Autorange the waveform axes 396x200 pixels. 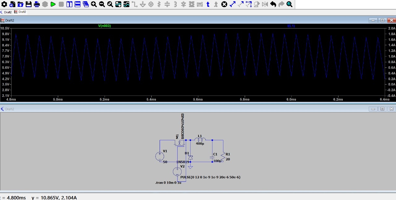[x=118, y=4]
